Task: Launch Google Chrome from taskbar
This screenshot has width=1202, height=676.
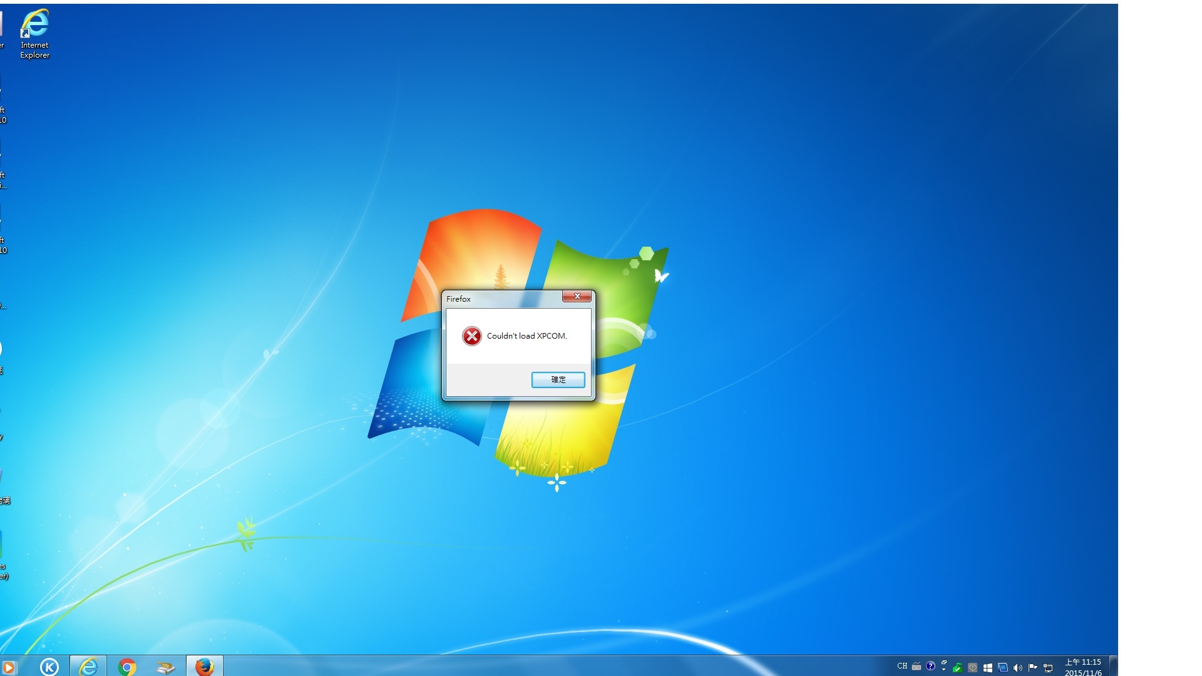Action: coord(127,667)
